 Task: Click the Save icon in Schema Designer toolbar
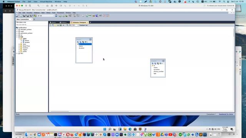pyautogui.click(x=61, y=25)
